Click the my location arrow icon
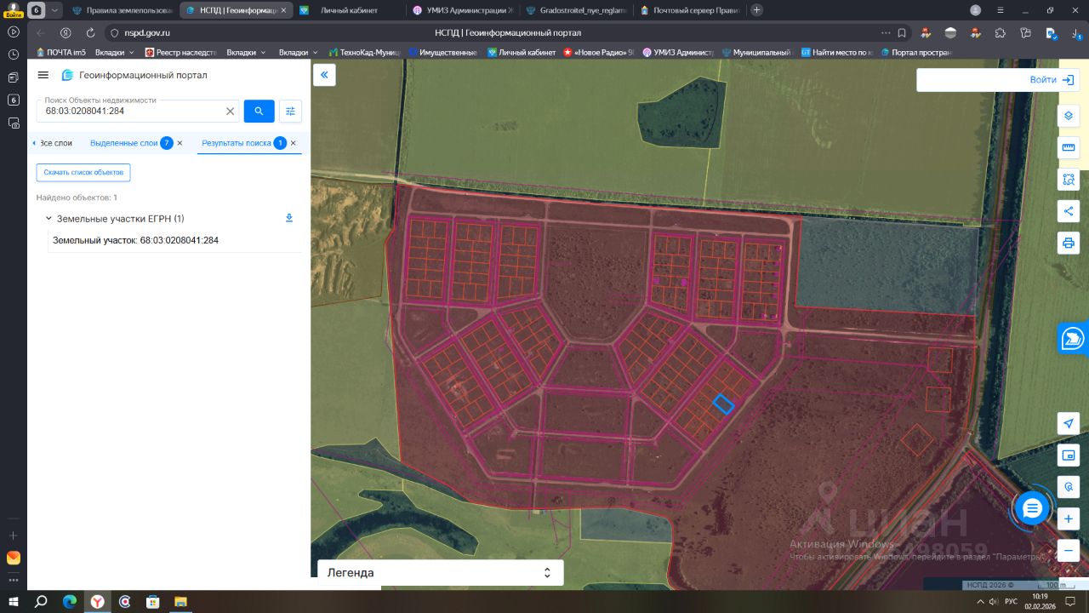The width and height of the screenshot is (1089, 613). point(1069,424)
